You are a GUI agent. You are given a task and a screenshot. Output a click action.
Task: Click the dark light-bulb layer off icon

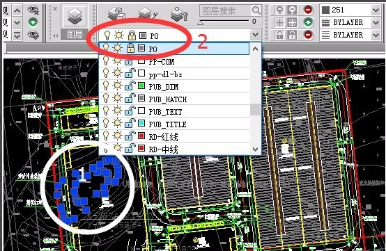(279, 10)
